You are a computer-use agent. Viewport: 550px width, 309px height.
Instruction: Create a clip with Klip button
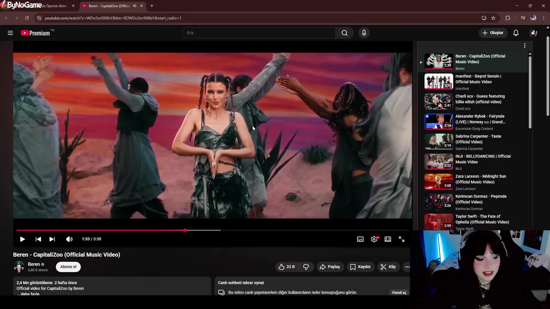tap(388, 267)
